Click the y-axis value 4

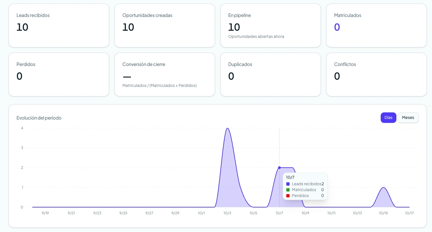pyautogui.click(x=22, y=128)
